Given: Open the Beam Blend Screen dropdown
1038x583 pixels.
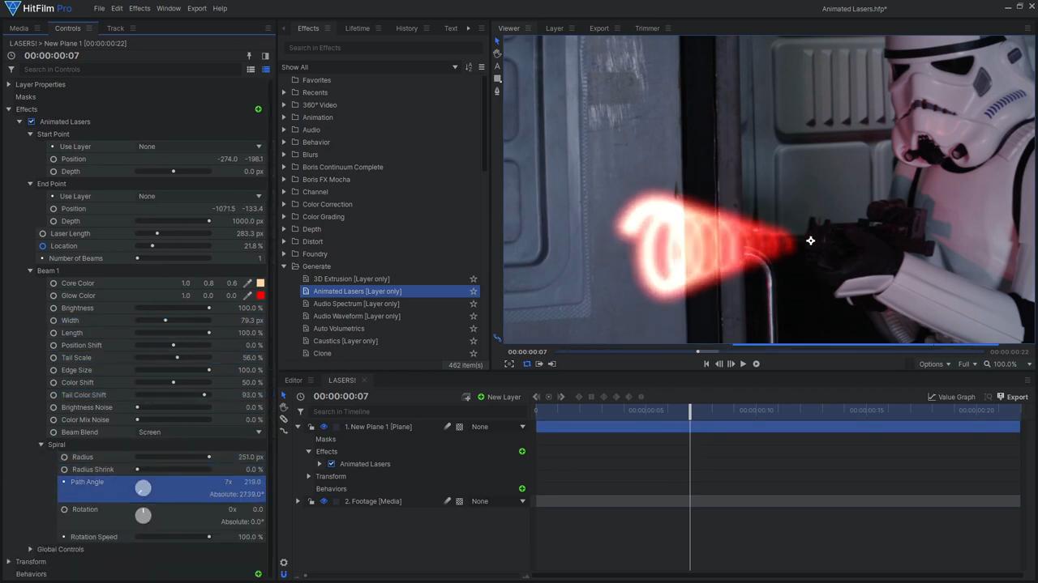Looking at the screenshot, I should (x=200, y=432).
